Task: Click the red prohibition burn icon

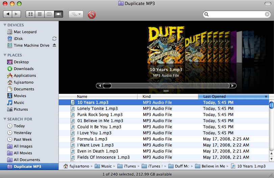Action: [92, 15]
